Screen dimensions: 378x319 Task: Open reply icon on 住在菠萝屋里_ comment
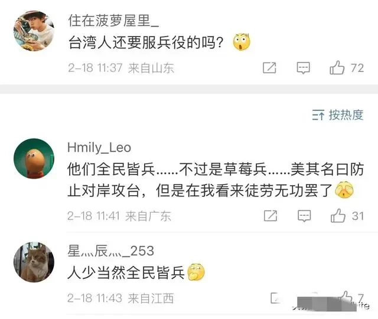click(x=303, y=68)
